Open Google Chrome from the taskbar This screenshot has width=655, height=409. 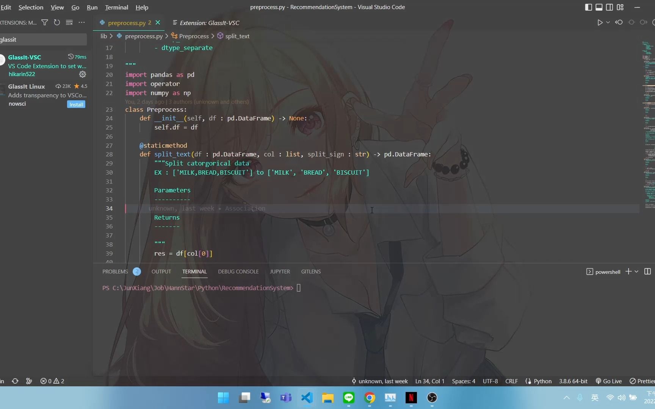370,398
